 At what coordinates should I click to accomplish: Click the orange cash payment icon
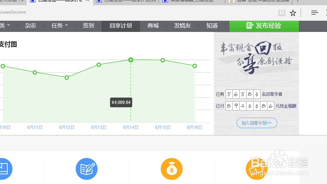(x=257, y=169)
